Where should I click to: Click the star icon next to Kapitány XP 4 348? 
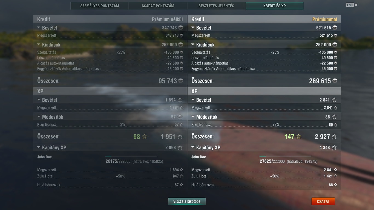[x=334, y=147]
